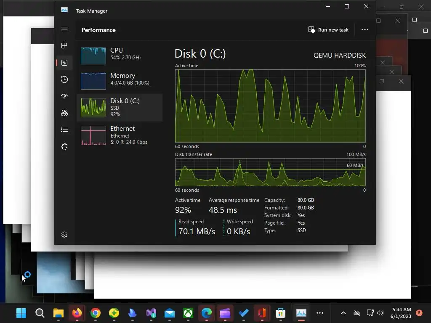
Task: Open the blue checkmark To Do app
Action: click(244, 313)
